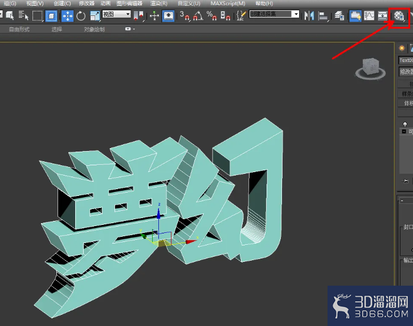Screen dimensions: 413x326
Task: Open the MAXScript(M) menu
Action: 228,3
